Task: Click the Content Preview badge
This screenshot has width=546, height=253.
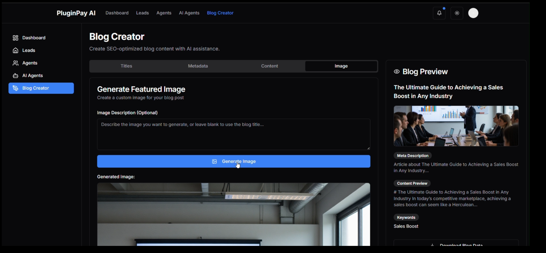Action: pyautogui.click(x=412, y=183)
